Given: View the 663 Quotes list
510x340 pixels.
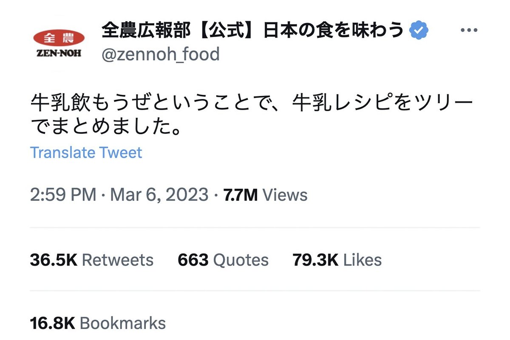Looking at the screenshot, I should point(223,260).
